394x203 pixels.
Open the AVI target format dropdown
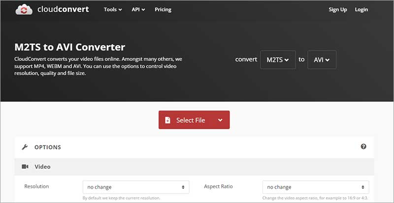point(322,60)
